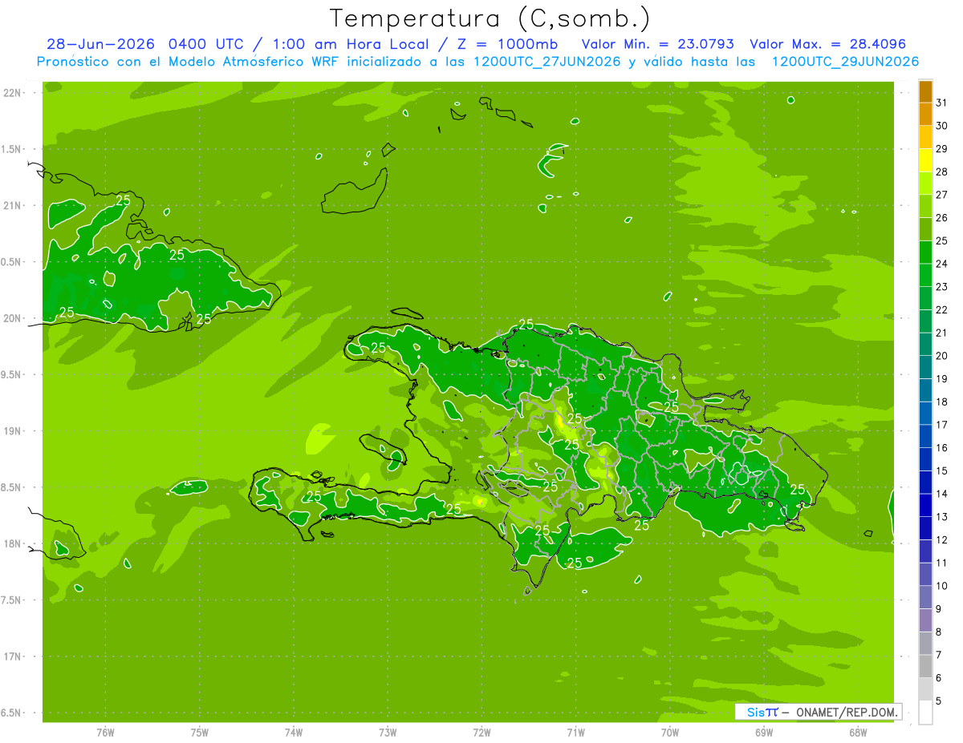Select the date text 28-Jun-2026
The height and width of the screenshot is (743, 963).
[x=100, y=44]
